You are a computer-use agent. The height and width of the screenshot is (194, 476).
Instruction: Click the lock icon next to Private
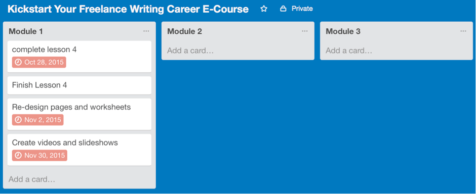[283, 9]
